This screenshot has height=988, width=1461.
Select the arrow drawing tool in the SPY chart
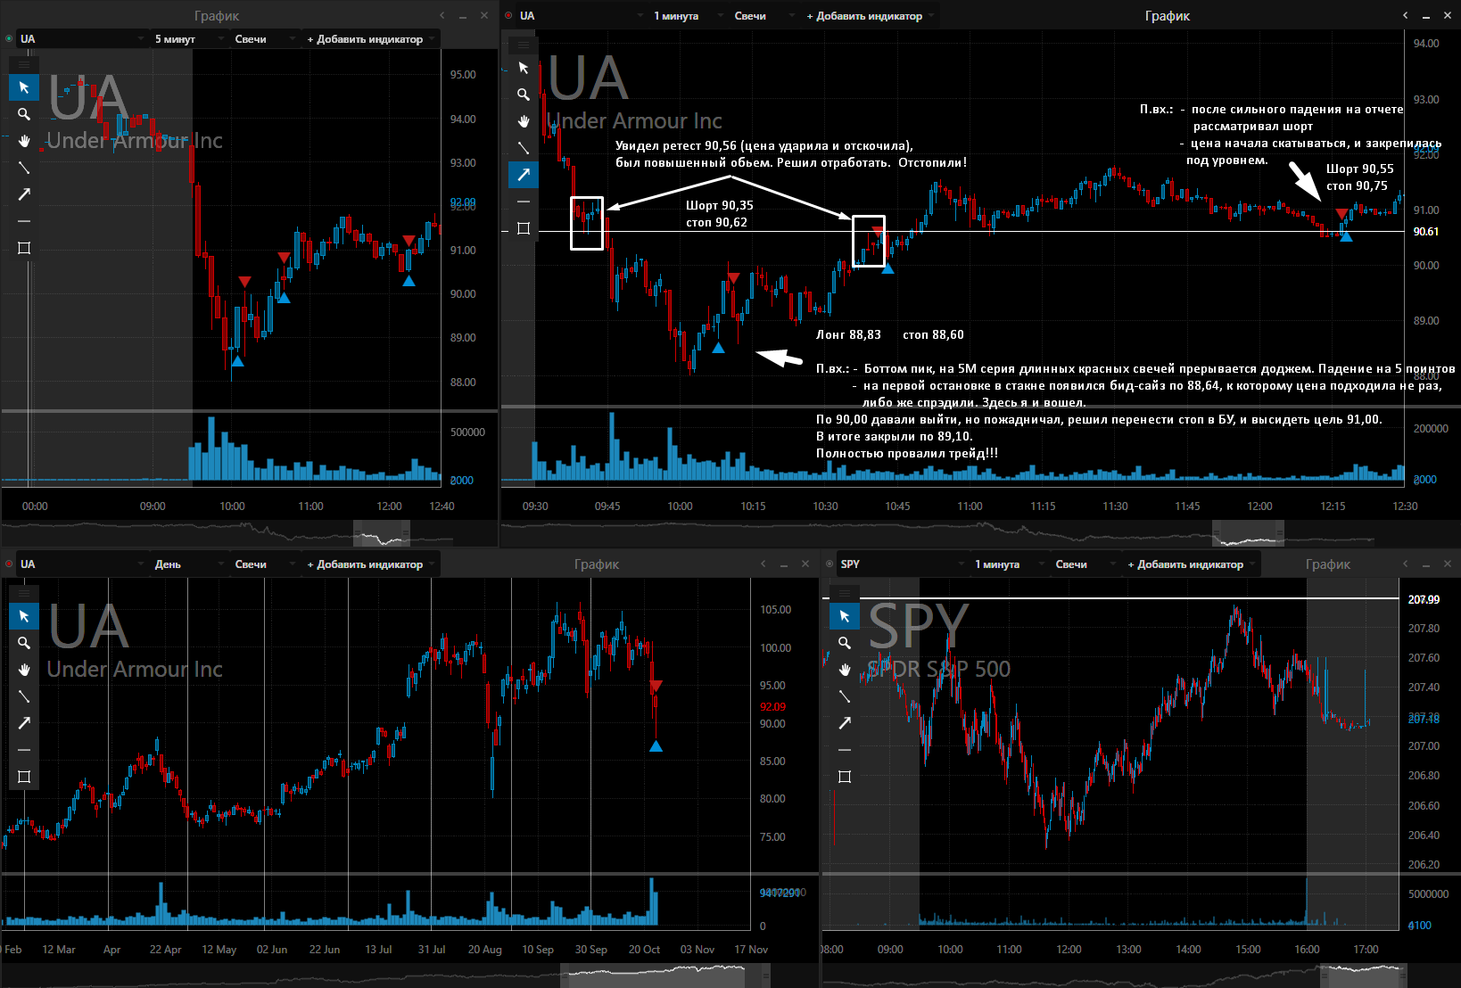pos(845,723)
